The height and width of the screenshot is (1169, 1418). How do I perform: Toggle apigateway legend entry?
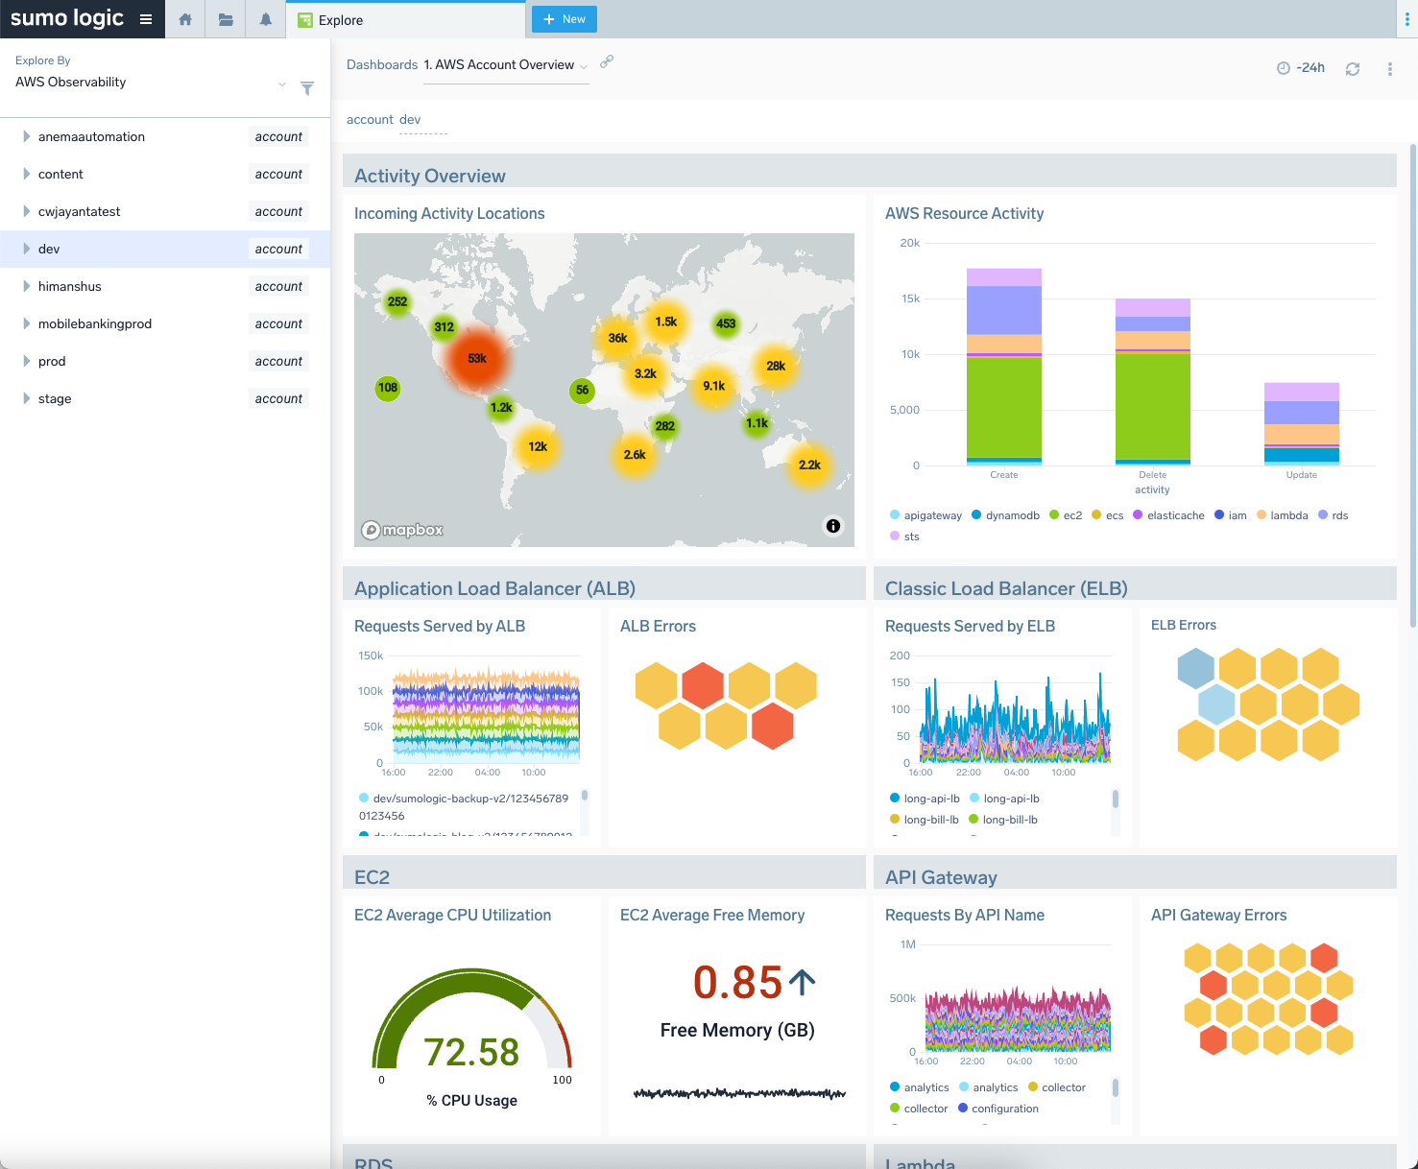point(925,515)
